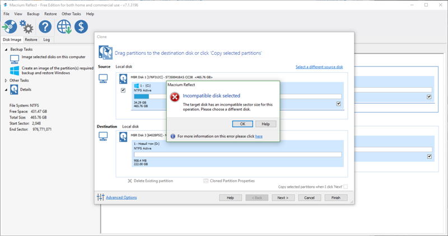Open the File menu

point(6,13)
